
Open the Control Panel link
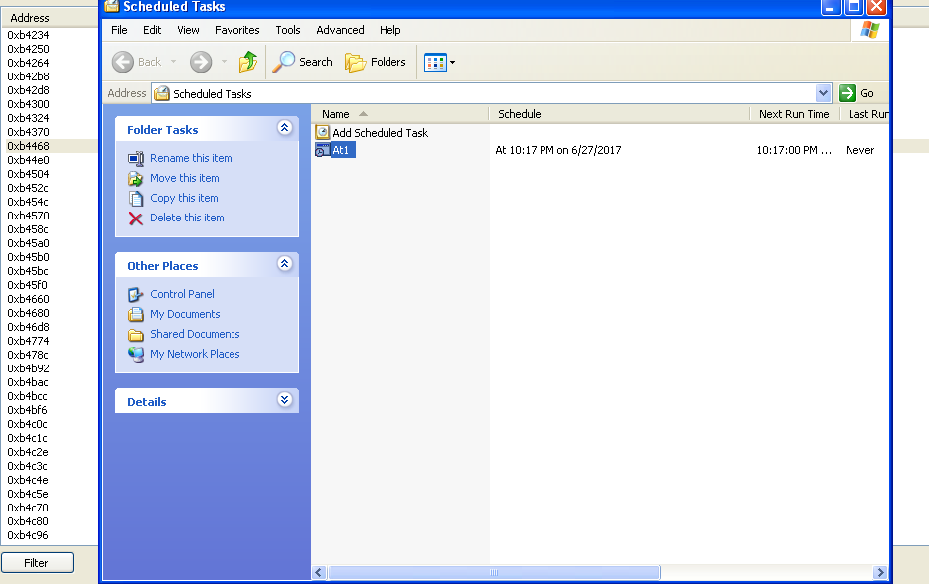[182, 294]
